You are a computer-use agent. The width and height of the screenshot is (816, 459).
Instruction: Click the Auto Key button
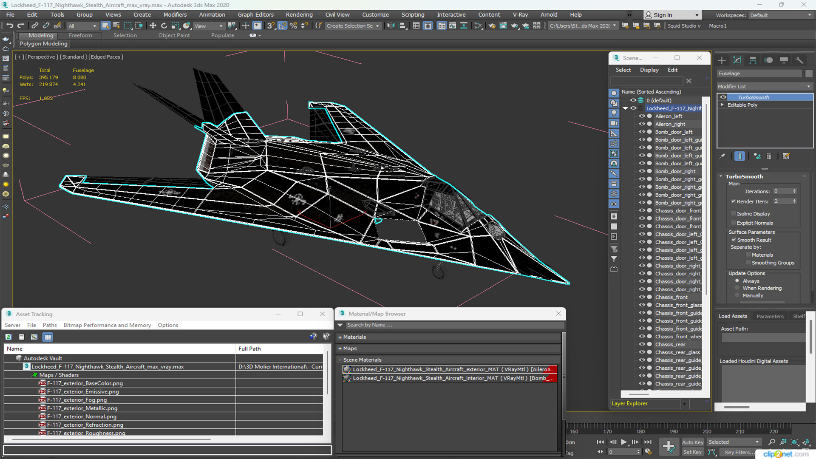pos(693,442)
